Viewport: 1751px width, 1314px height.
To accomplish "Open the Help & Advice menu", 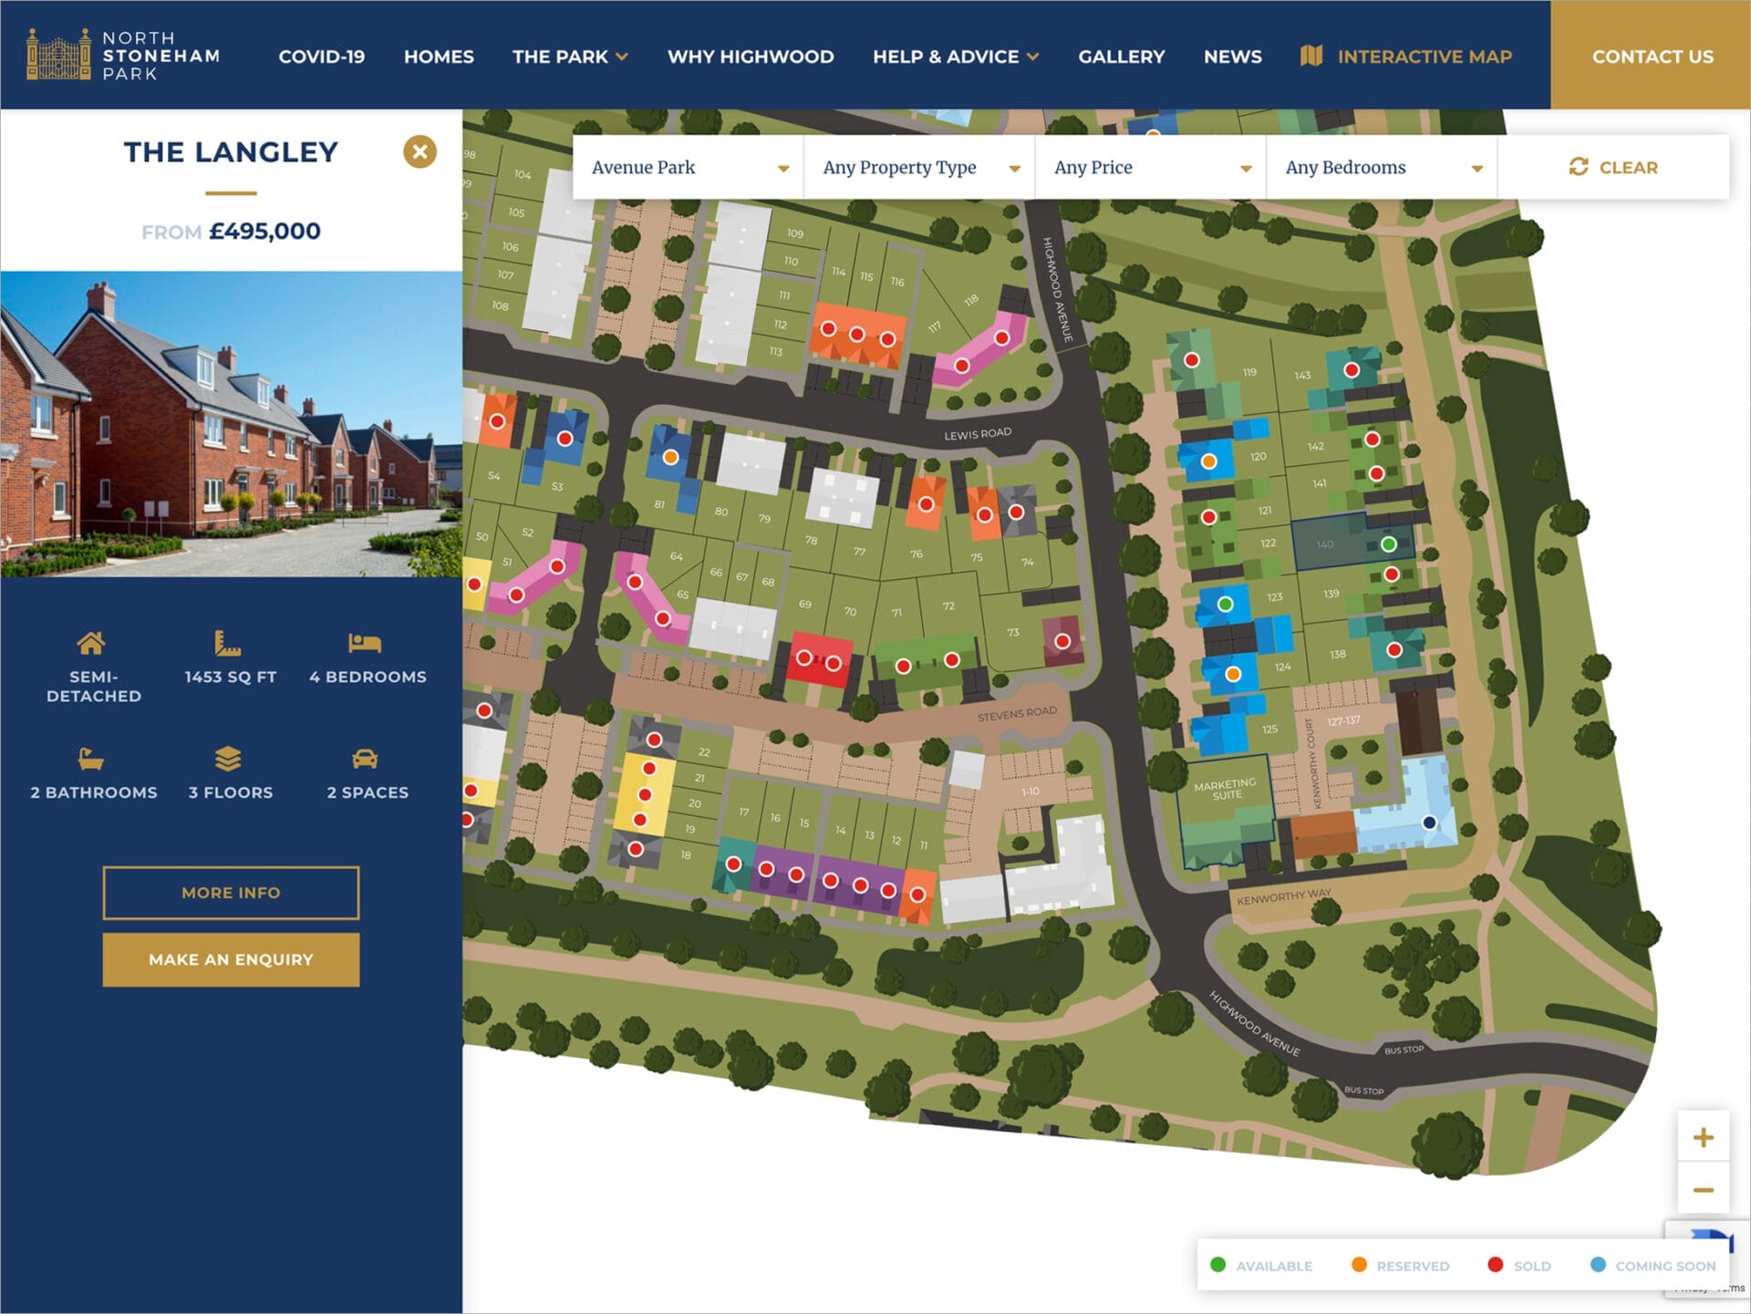I will pos(955,57).
